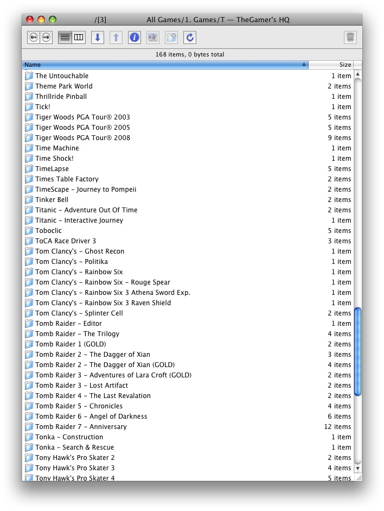This screenshot has width=384, height=511.
Task: Click the folder icon for Times Table Factory
Action: tap(29, 179)
